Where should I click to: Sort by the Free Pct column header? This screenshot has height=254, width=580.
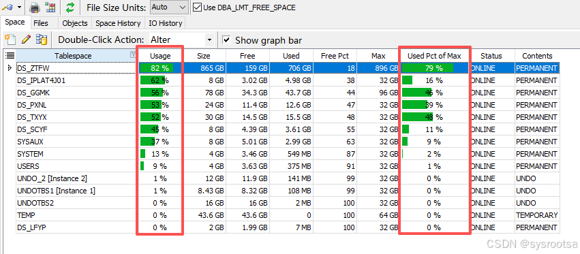click(x=335, y=56)
